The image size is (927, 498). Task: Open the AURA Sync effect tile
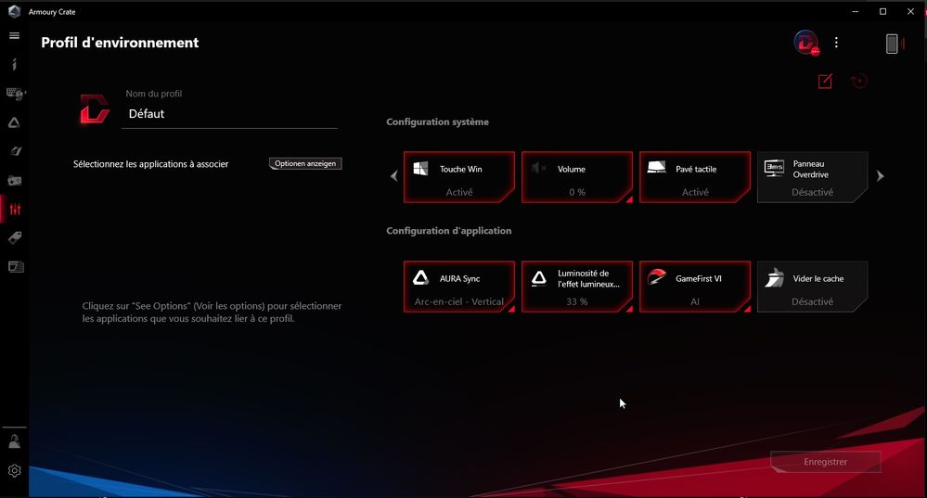pos(458,287)
